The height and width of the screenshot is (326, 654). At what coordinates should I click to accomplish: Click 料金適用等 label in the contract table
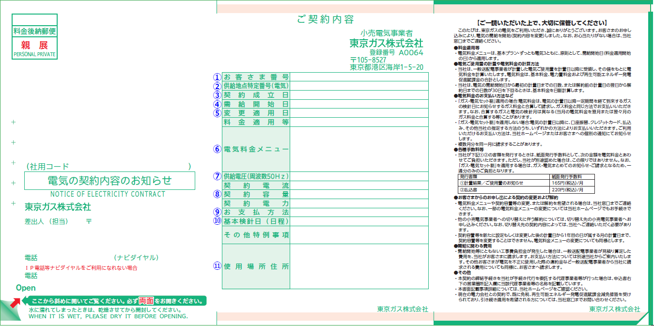[256, 122]
